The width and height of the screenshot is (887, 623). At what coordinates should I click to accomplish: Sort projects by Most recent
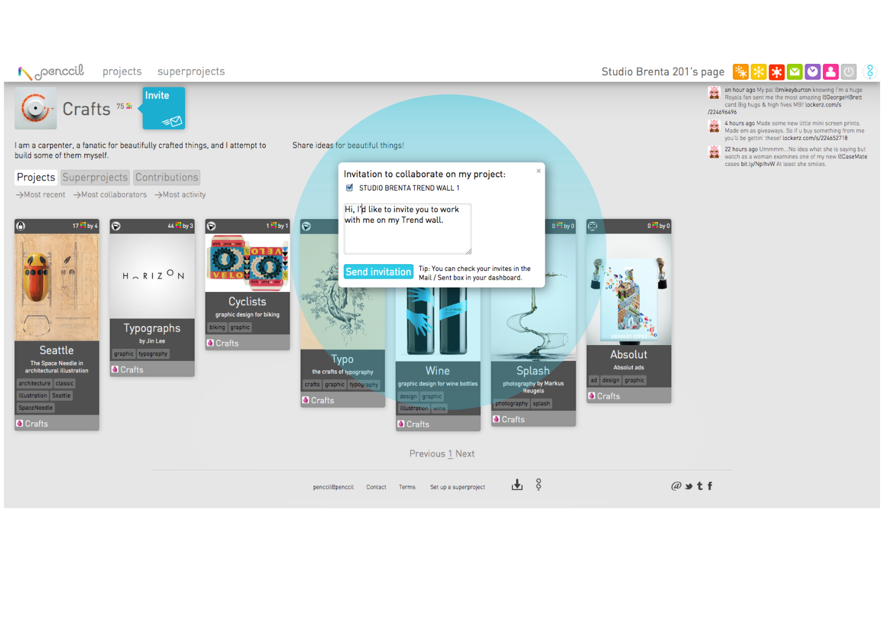41,195
